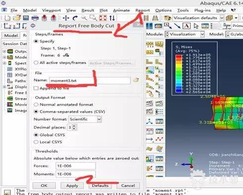
Task: Click the Contour Options toolbox icon
Action: click(159, 70)
